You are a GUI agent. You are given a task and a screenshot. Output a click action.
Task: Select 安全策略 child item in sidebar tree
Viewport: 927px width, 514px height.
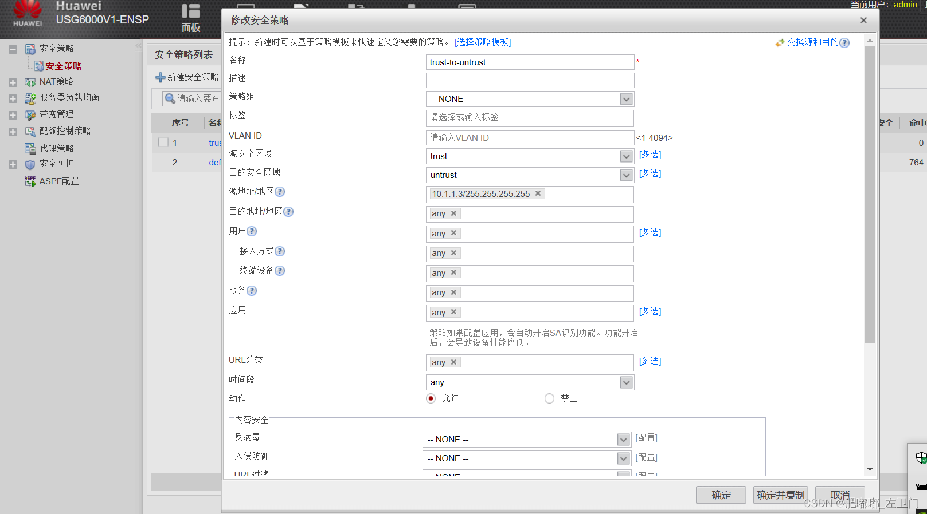click(x=63, y=66)
